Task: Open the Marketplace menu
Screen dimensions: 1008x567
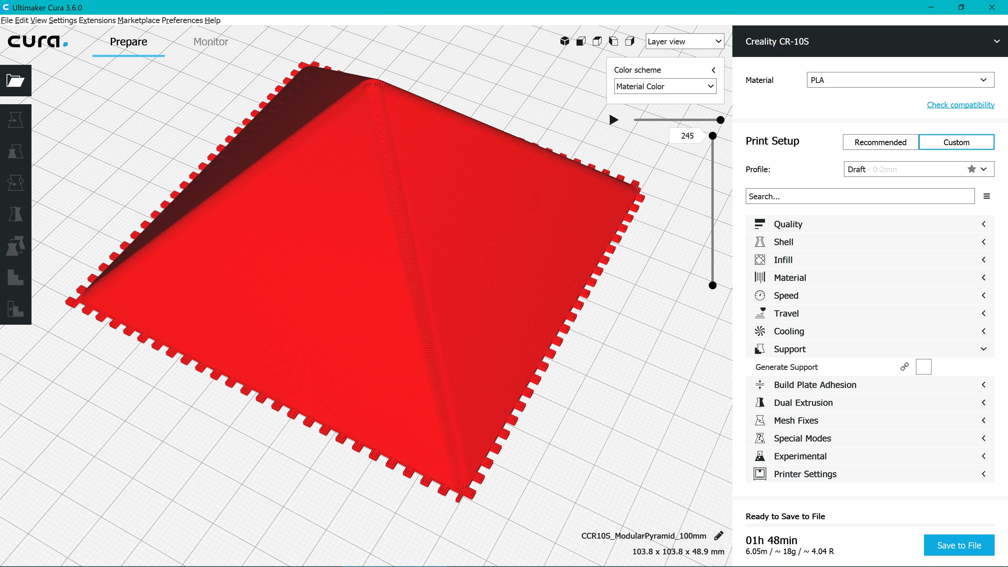Action: 139,20
